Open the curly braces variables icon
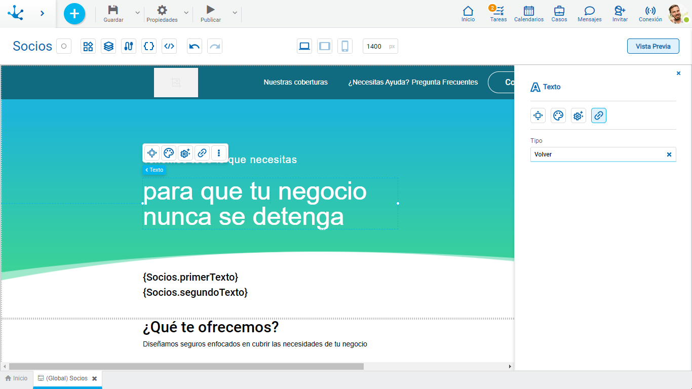This screenshot has height=389, width=692. pyautogui.click(x=149, y=46)
